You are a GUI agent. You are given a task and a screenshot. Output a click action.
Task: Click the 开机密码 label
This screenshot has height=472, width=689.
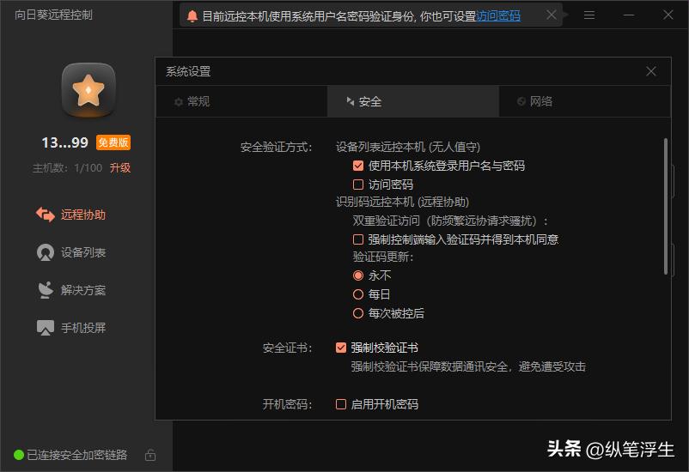coord(288,404)
